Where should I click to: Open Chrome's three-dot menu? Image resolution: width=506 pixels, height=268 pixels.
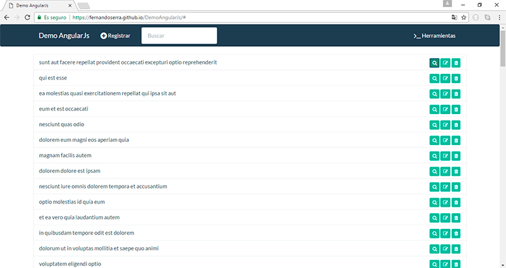click(499, 18)
